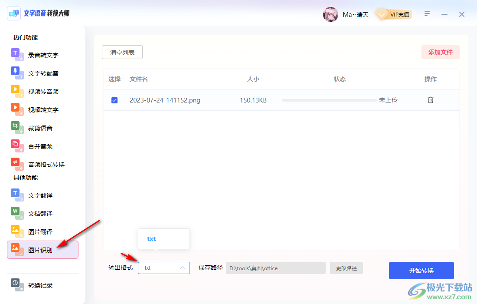Screen dimensions: 477x304
Task: Open the 输出格式 dropdown
Action: tap(163, 268)
